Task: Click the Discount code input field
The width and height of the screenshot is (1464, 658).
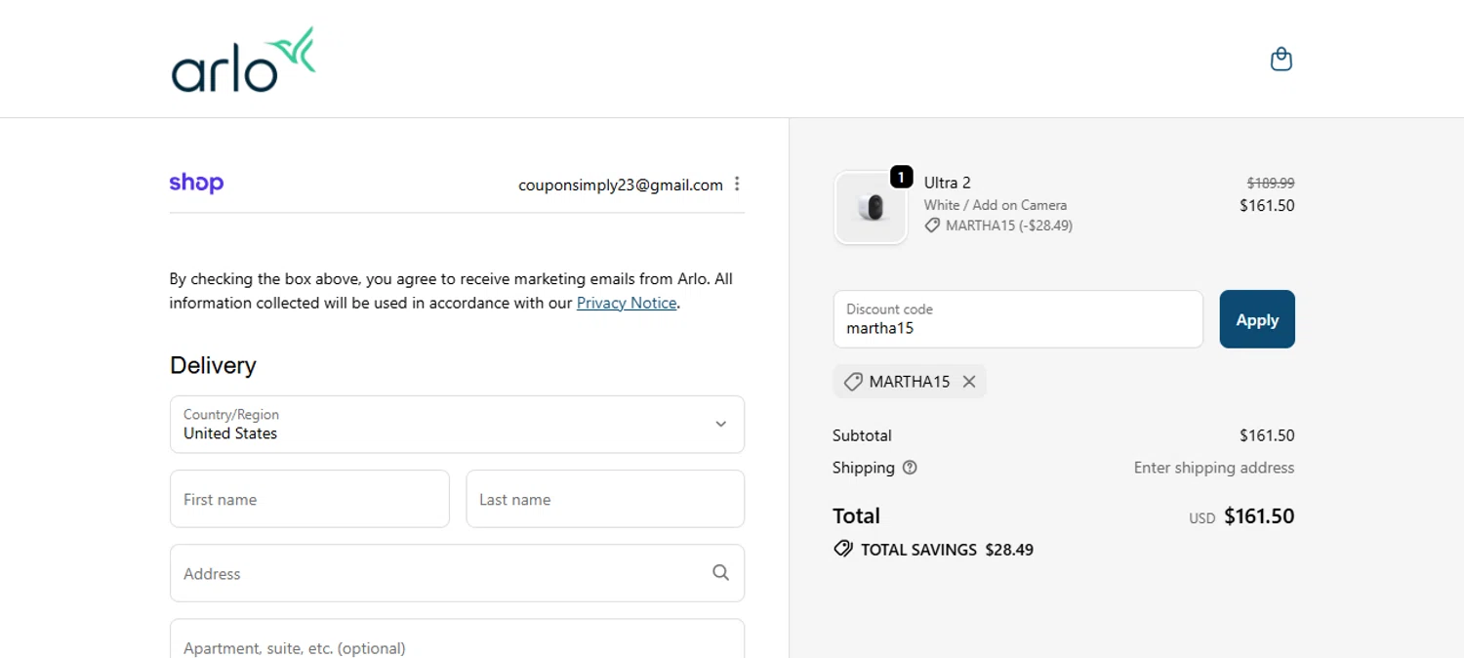Action: click(x=1018, y=319)
